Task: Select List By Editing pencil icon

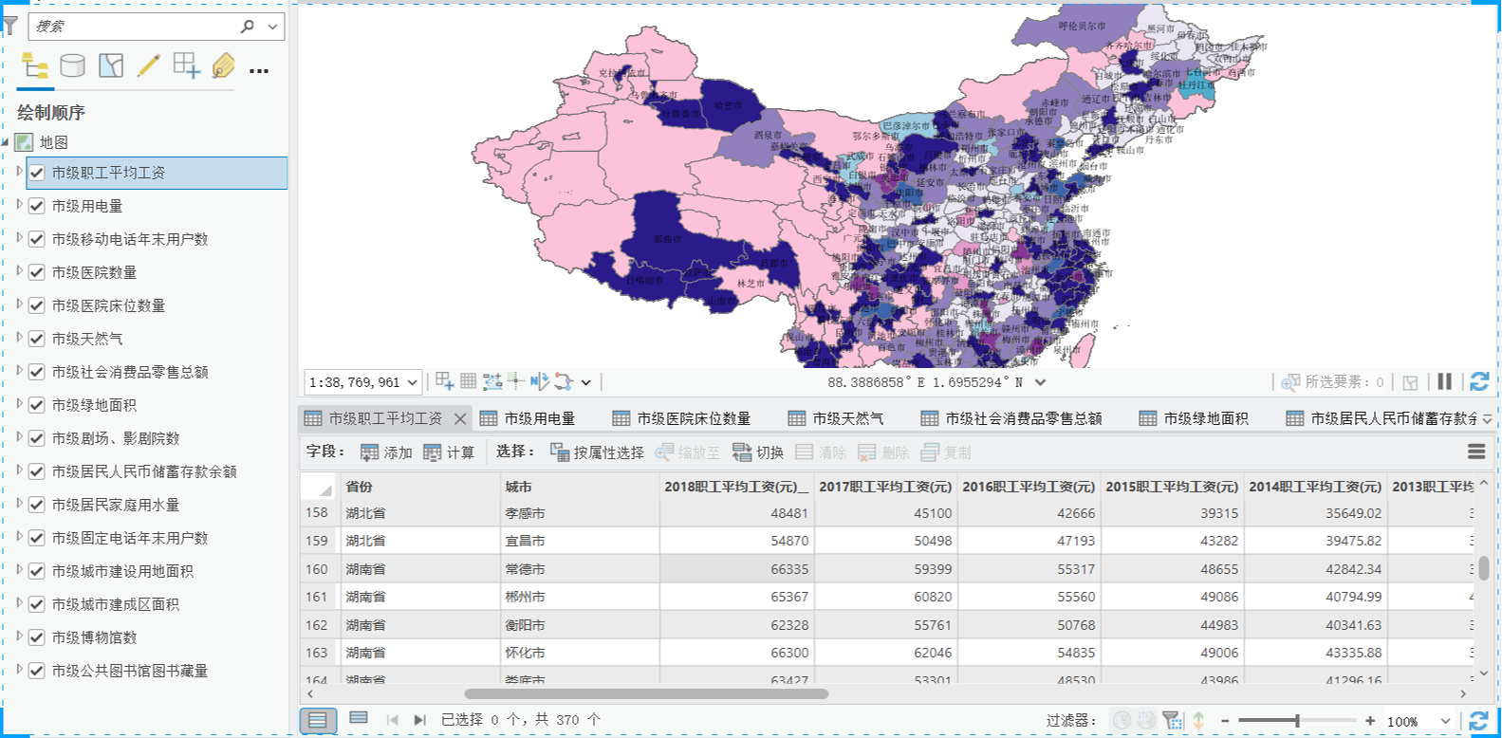Action: click(149, 65)
